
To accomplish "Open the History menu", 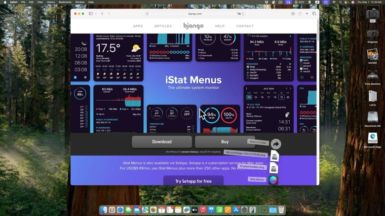I will [x=51, y=2].
